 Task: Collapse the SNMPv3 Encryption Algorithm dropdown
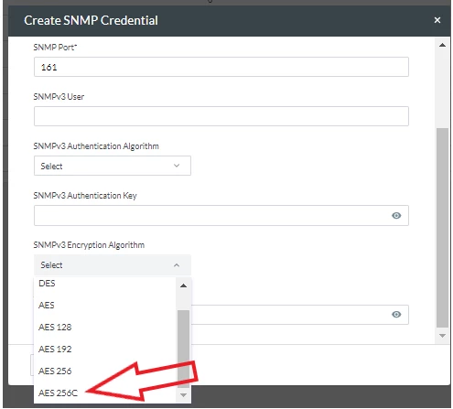113,265
